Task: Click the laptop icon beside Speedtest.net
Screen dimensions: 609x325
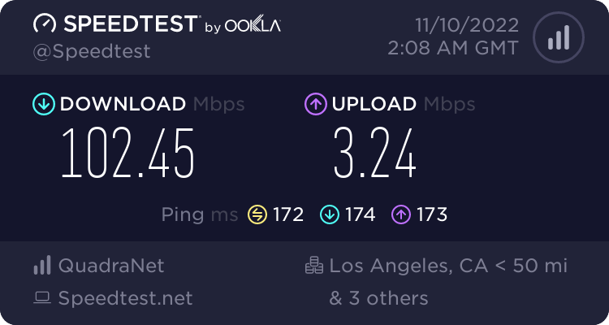Action: 42,298
